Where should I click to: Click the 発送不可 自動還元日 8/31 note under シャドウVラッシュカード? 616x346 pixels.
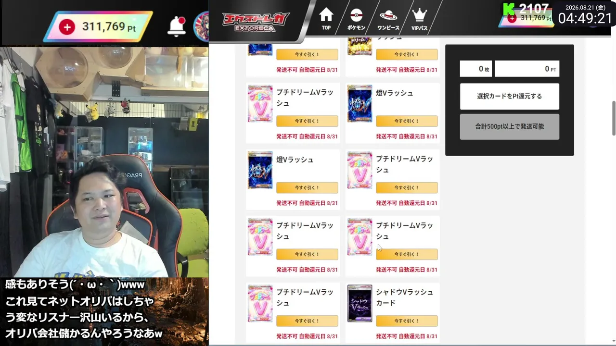click(407, 336)
